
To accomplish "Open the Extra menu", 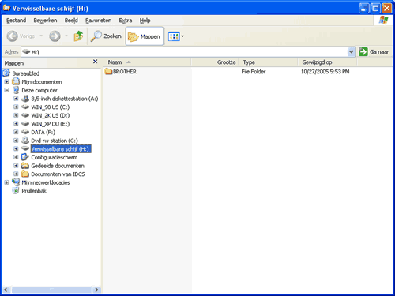I will tap(126, 21).
